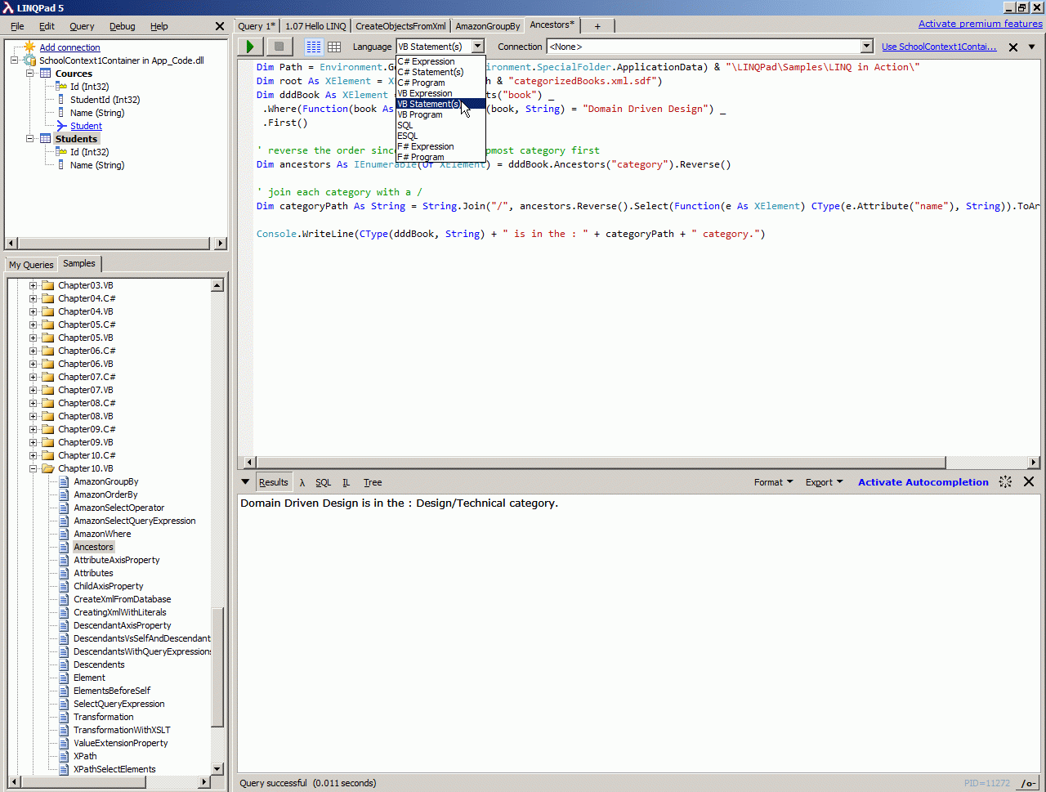Open the Query menu
1046x792 pixels.
pos(82,26)
